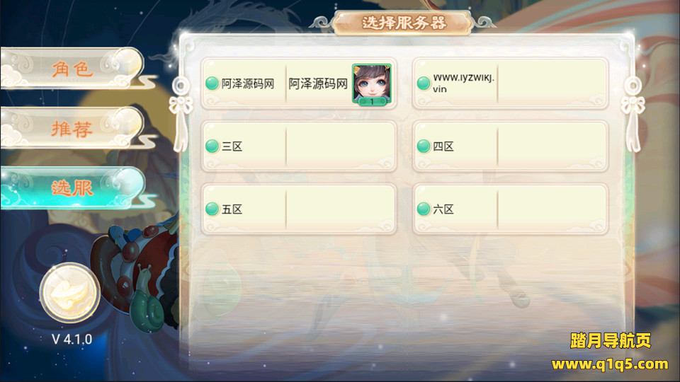Viewport: 680px width, 382px height.
Task: Click the green status dot for 三区
Action: pyautogui.click(x=212, y=146)
